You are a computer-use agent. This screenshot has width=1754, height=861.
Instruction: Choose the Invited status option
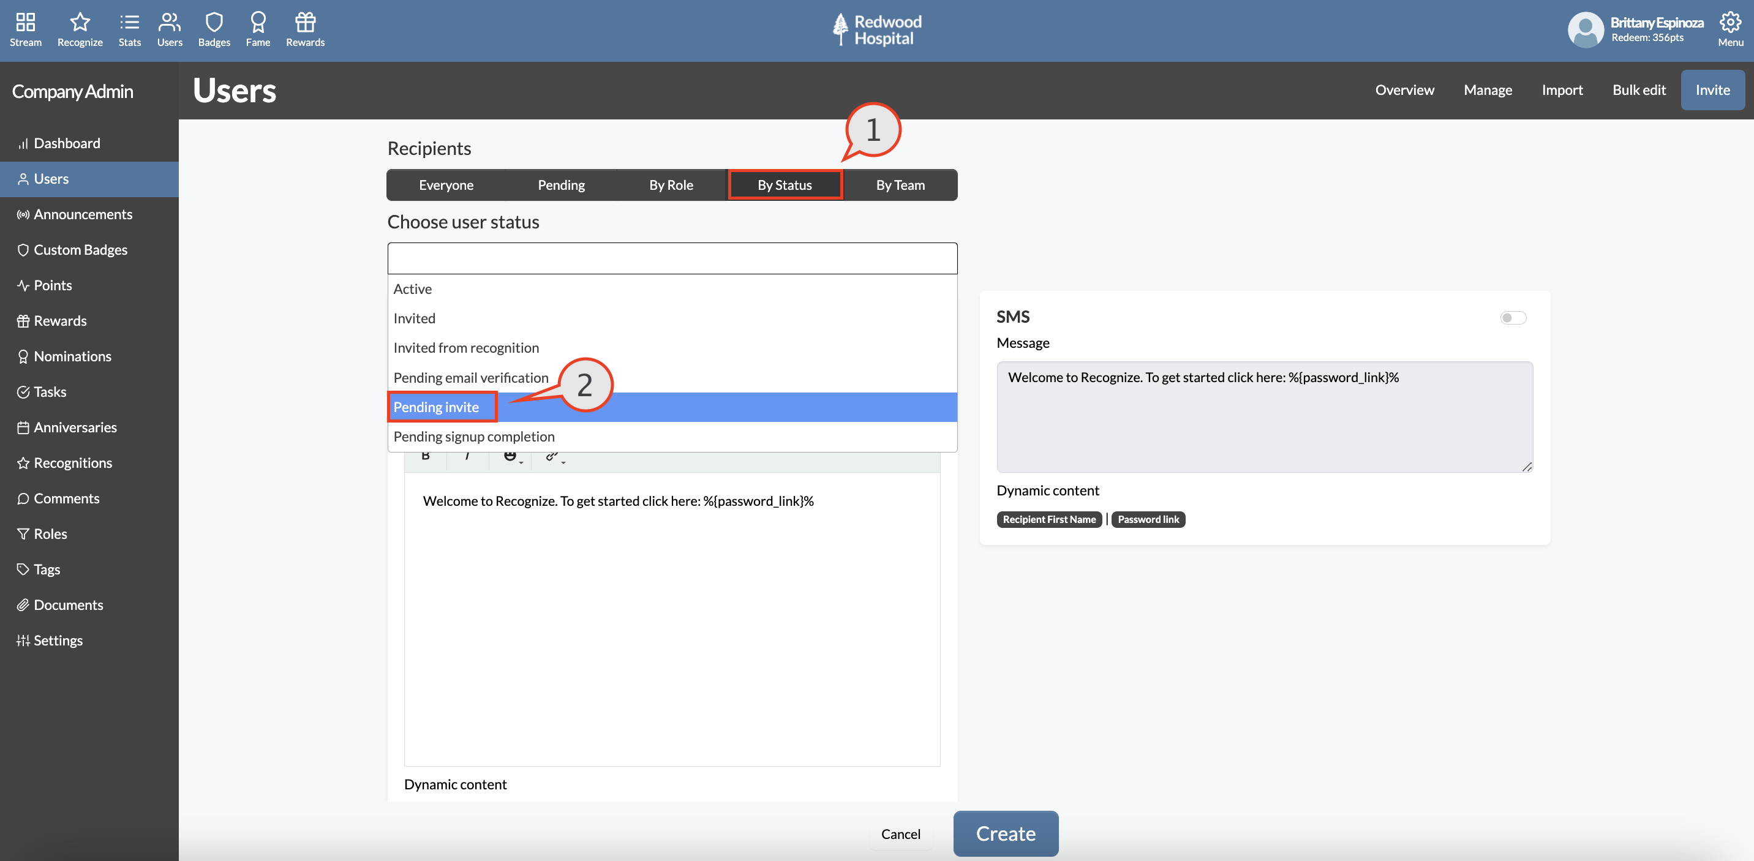[x=672, y=318]
